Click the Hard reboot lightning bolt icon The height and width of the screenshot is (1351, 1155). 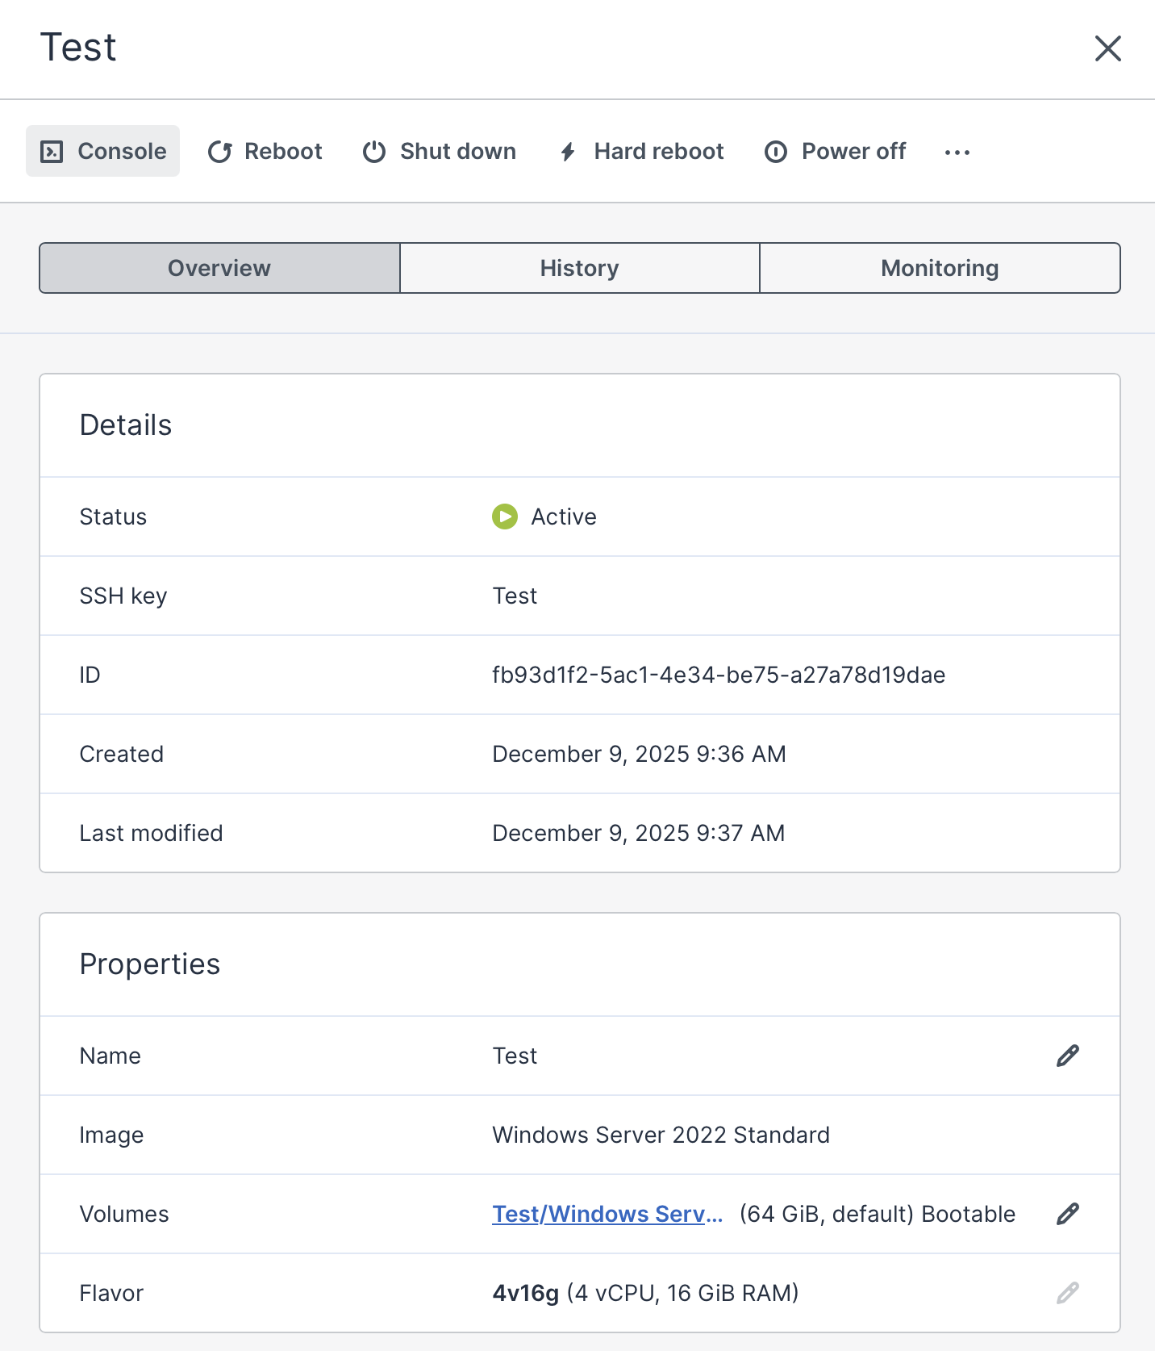(568, 152)
